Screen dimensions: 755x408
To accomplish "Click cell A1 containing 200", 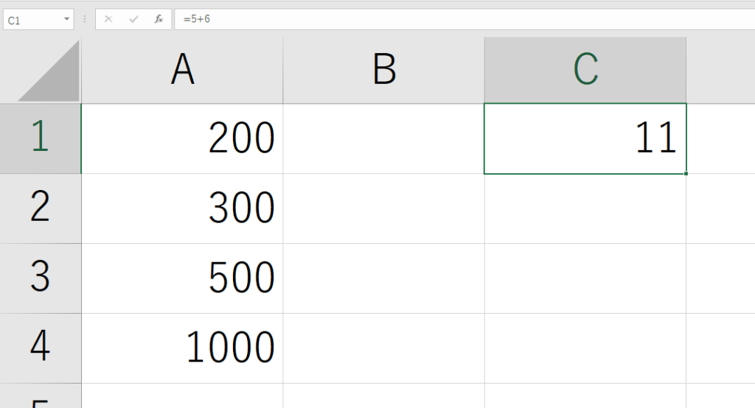I will [182, 138].
